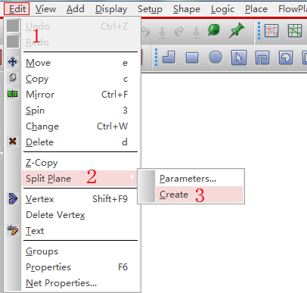Image resolution: width=307 pixels, height=293 pixels.
Task: Open the Setup menu
Action: pos(150,9)
